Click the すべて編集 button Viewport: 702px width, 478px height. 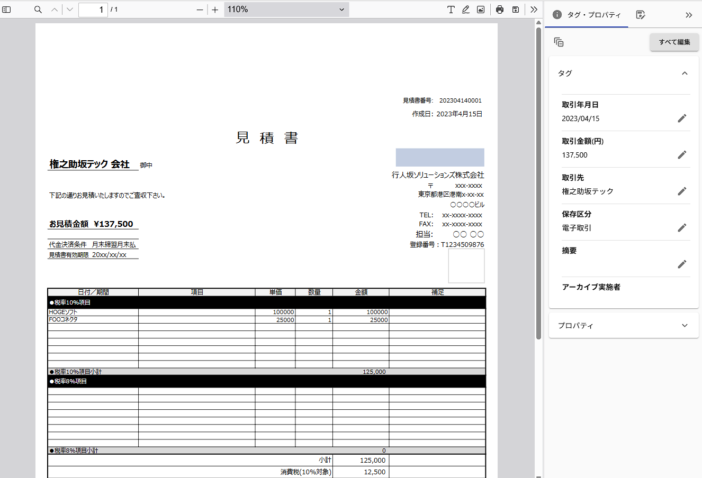point(674,42)
